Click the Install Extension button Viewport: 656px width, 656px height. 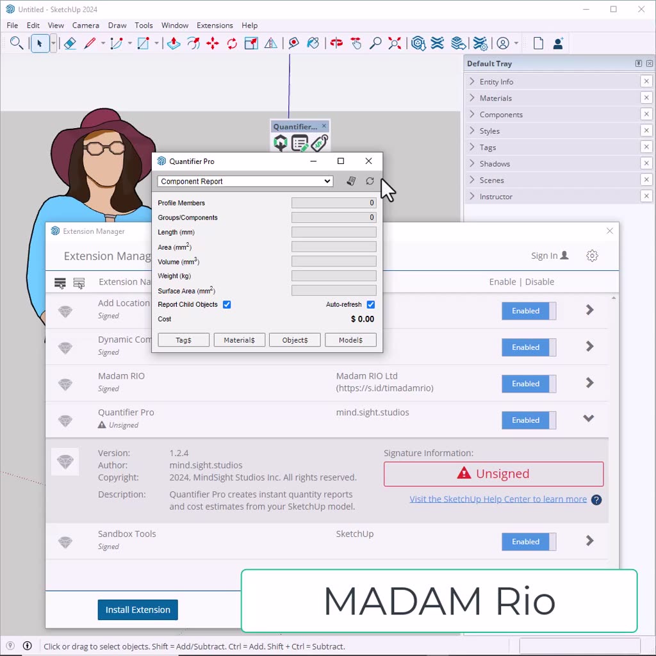138,610
